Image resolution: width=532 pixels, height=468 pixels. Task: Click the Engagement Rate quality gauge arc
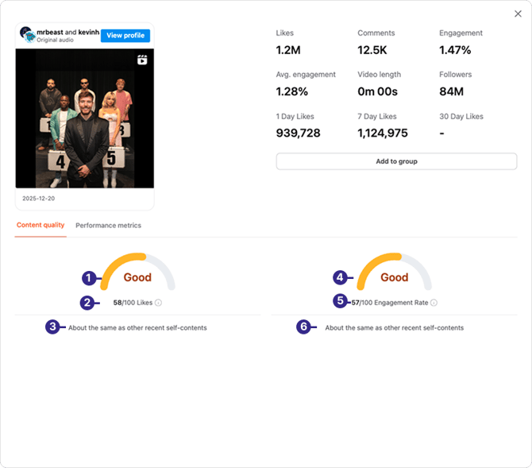pyautogui.click(x=395, y=261)
